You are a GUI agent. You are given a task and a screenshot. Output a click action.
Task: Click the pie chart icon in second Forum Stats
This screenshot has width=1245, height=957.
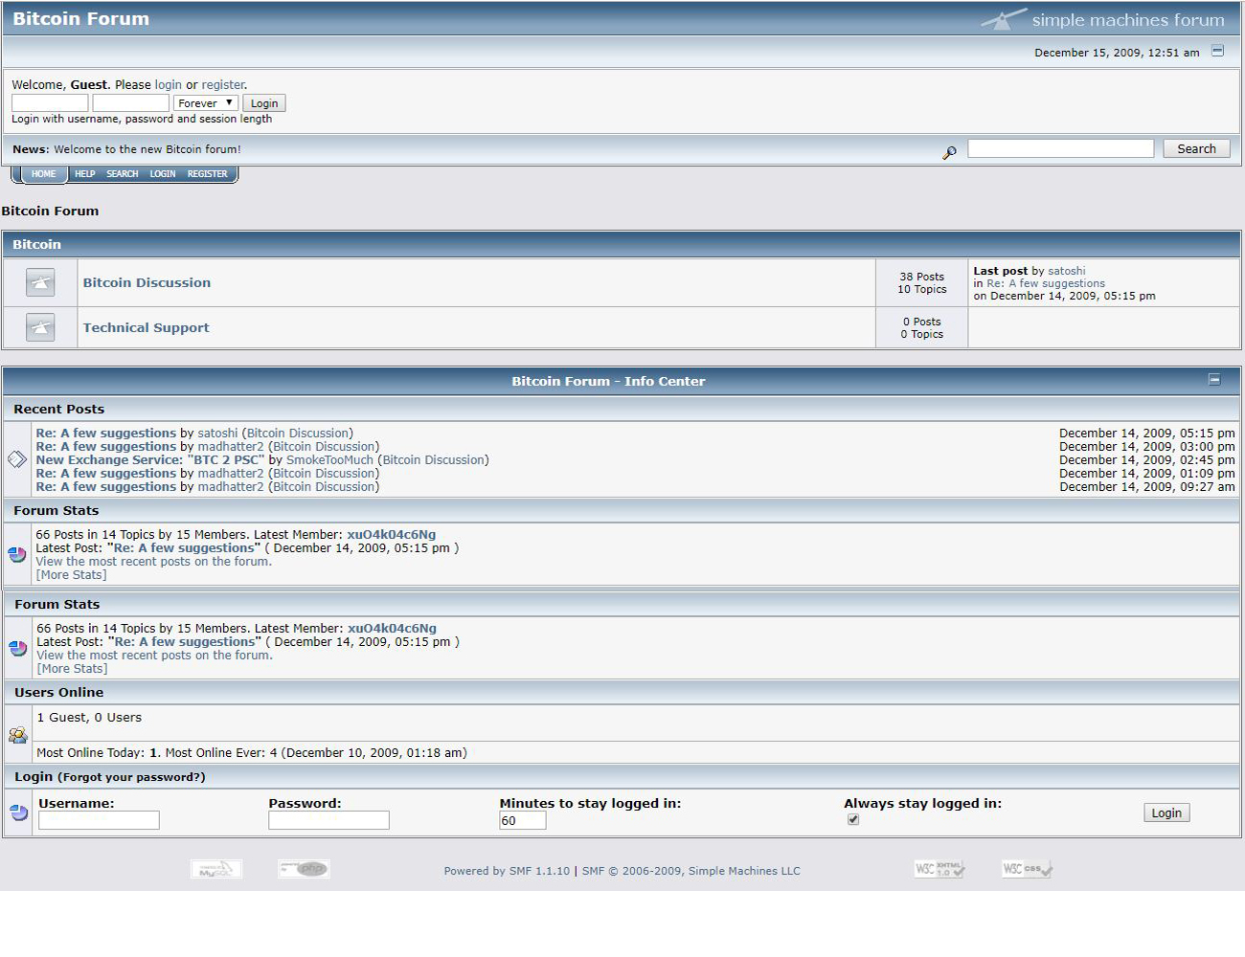[x=18, y=648]
